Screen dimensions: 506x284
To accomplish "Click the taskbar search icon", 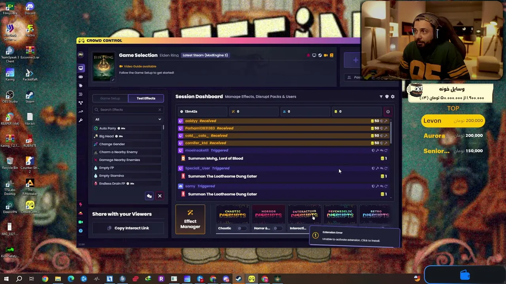I will click(x=19, y=279).
